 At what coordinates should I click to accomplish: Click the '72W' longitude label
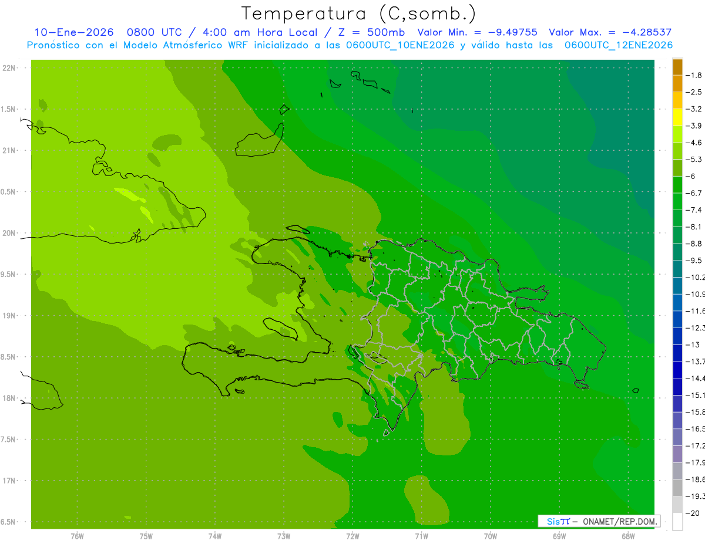(x=352, y=536)
